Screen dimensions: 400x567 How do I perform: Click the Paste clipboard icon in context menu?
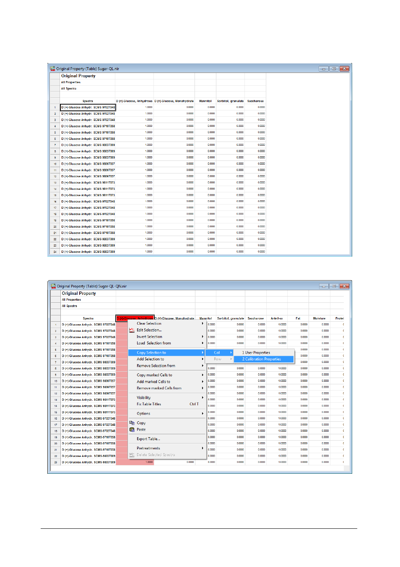coord(132,429)
